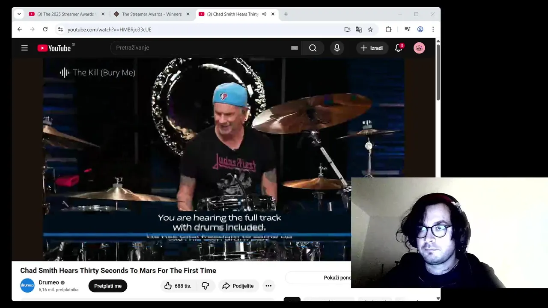View site information icon in address bar
The height and width of the screenshot is (308, 548).
click(60, 29)
